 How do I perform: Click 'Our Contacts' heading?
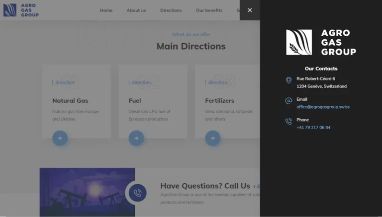tap(321, 69)
